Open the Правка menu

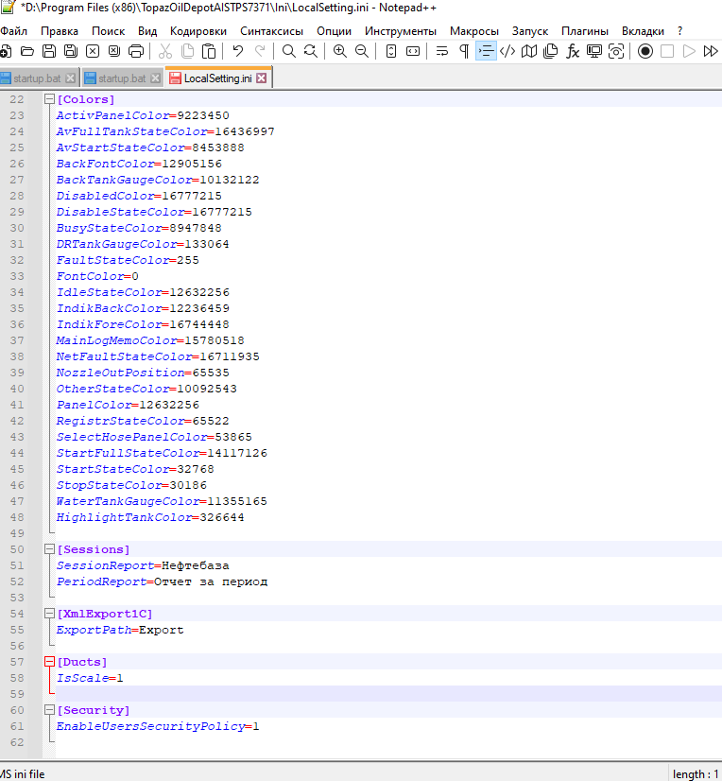(60, 31)
